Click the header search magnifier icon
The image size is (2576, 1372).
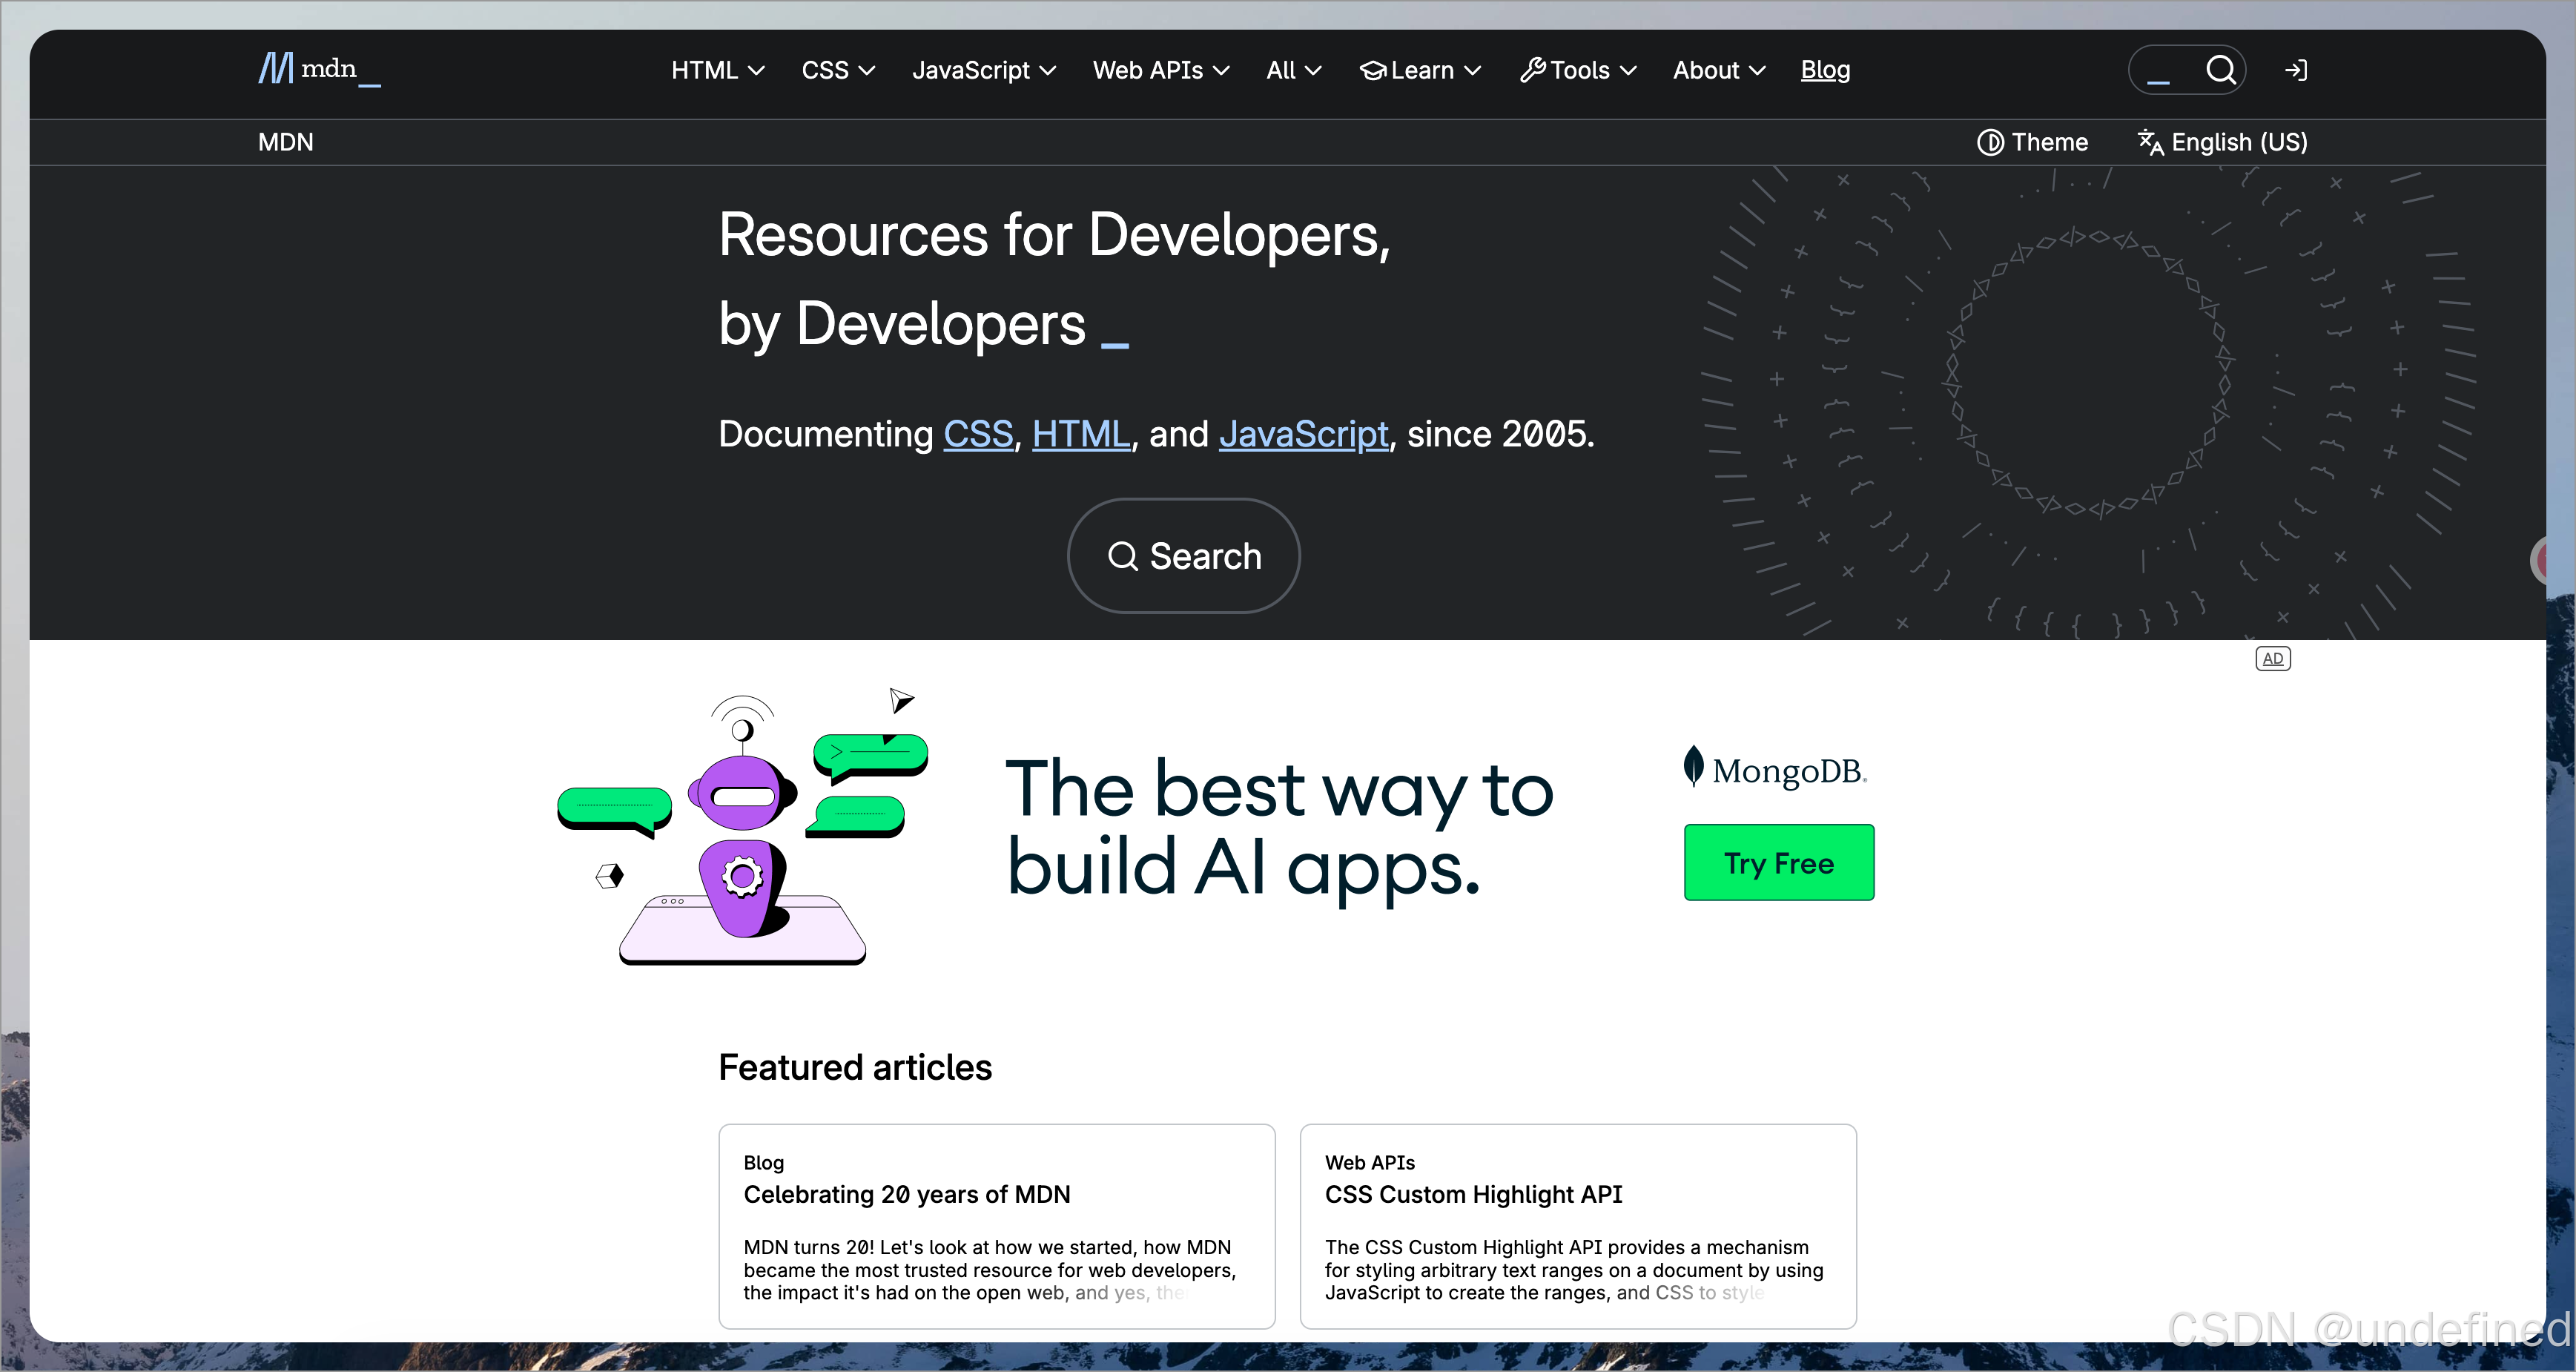2220,70
